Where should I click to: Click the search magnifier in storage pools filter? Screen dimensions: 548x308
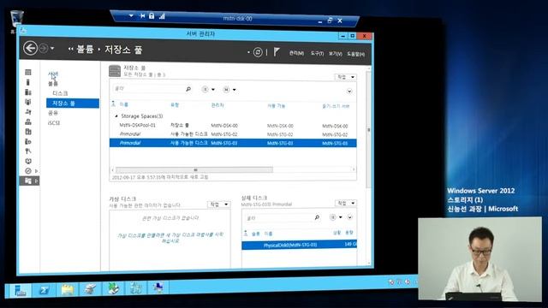pyautogui.click(x=188, y=89)
